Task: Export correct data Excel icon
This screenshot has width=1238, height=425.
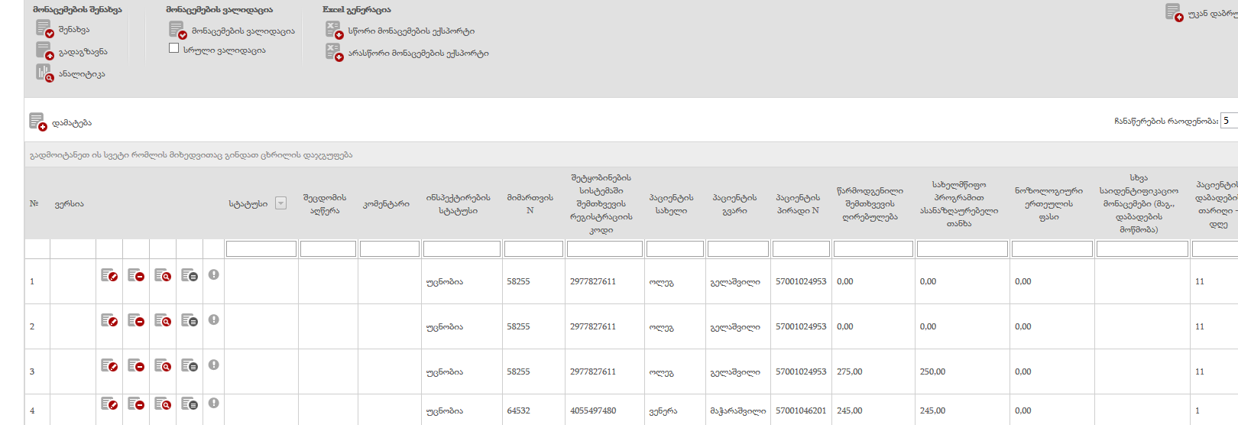Action: tap(334, 31)
